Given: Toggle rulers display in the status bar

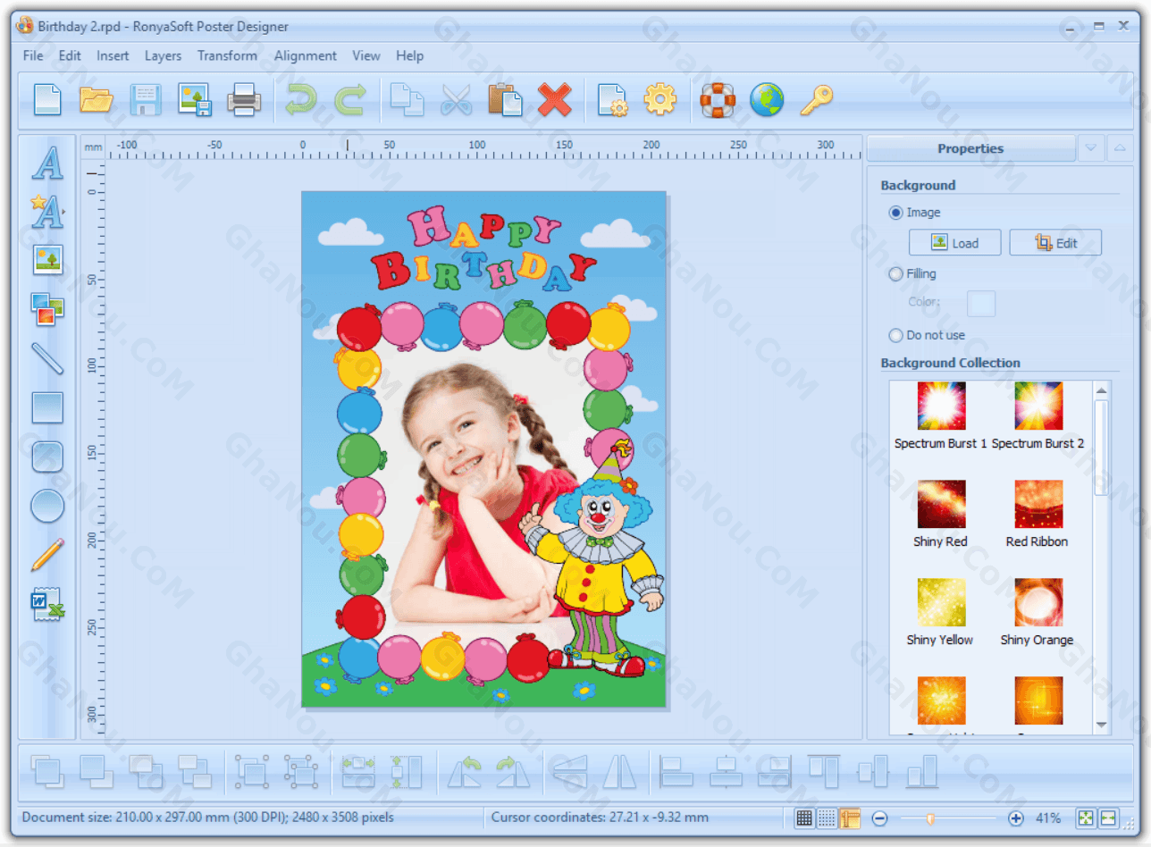Looking at the screenshot, I should pyautogui.click(x=851, y=818).
